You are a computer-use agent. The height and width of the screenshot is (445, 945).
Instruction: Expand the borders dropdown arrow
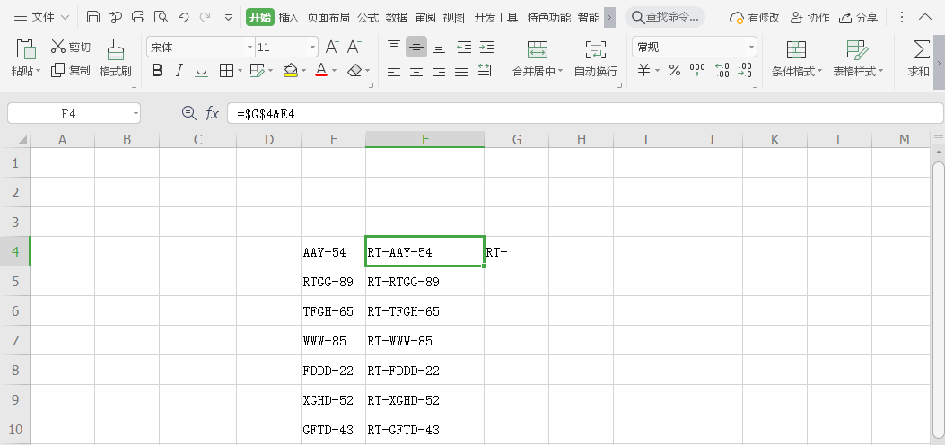click(240, 71)
